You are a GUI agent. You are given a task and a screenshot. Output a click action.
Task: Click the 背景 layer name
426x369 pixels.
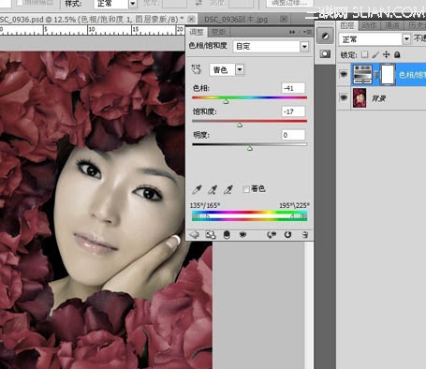click(x=378, y=98)
